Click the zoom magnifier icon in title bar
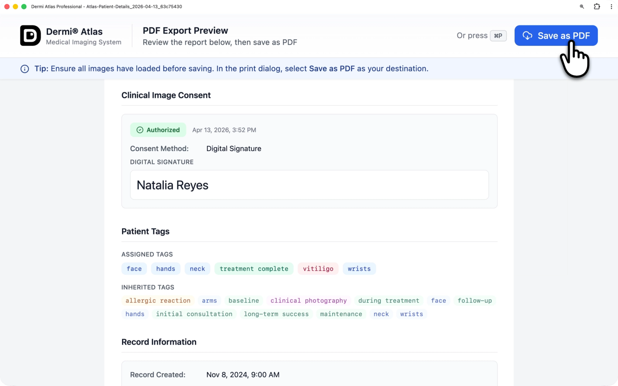This screenshot has width=618, height=386. pos(582,7)
